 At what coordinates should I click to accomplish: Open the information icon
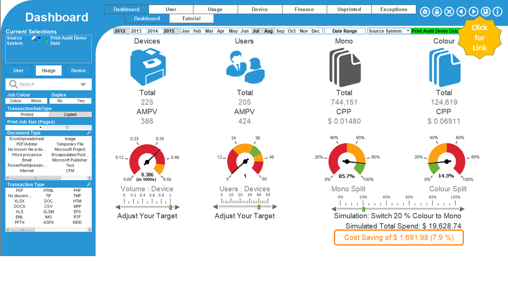pyautogui.click(x=498, y=12)
